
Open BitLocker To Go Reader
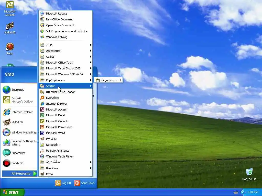[65, 92]
